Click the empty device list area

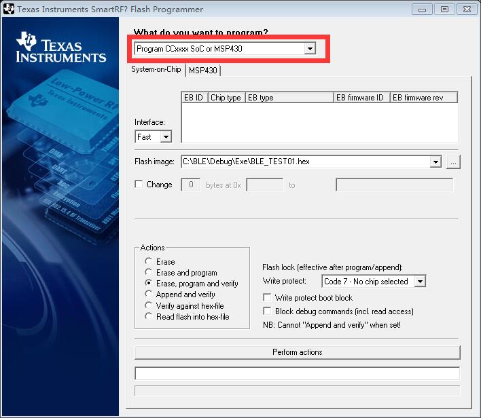point(320,123)
